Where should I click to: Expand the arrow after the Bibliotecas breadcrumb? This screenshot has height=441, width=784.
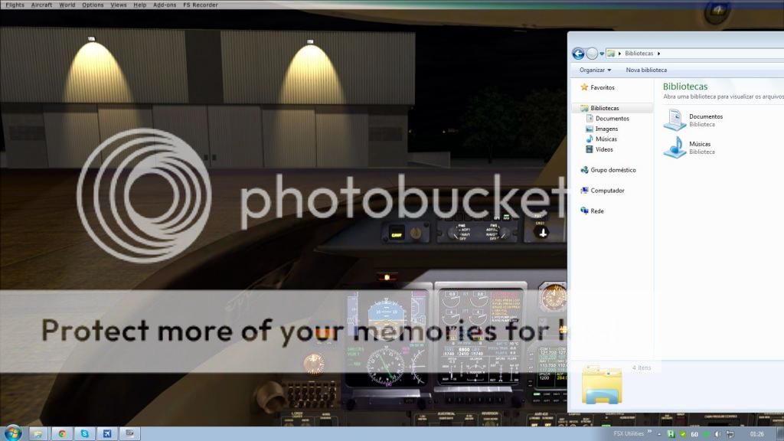(659, 54)
